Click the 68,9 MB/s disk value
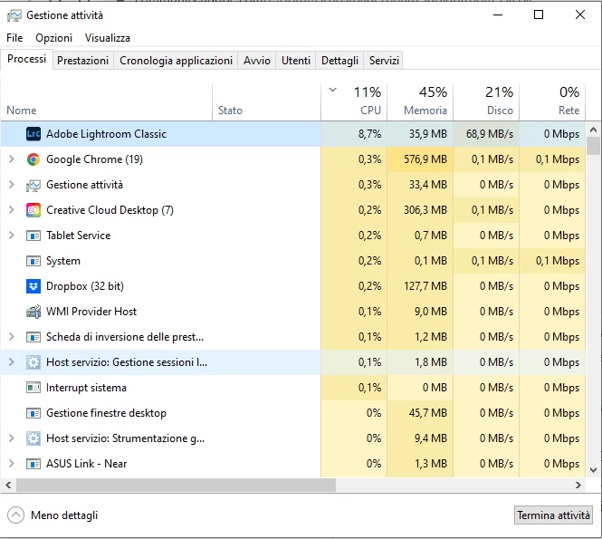Screen dimensions: 602x539 [x=490, y=134]
